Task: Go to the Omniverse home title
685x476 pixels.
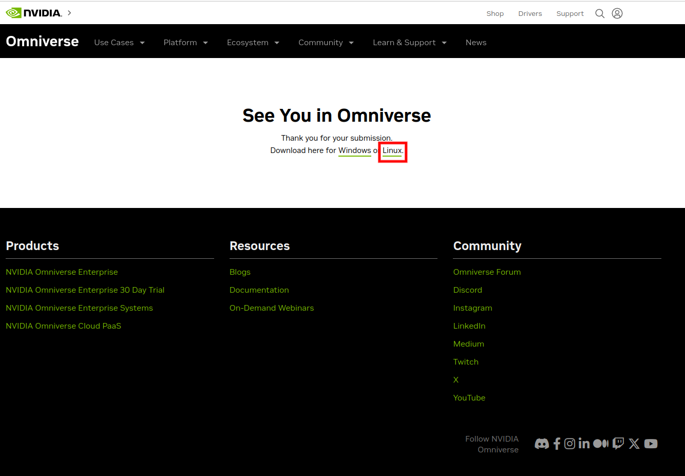Action: pyautogui.click(x=42, y=42)
